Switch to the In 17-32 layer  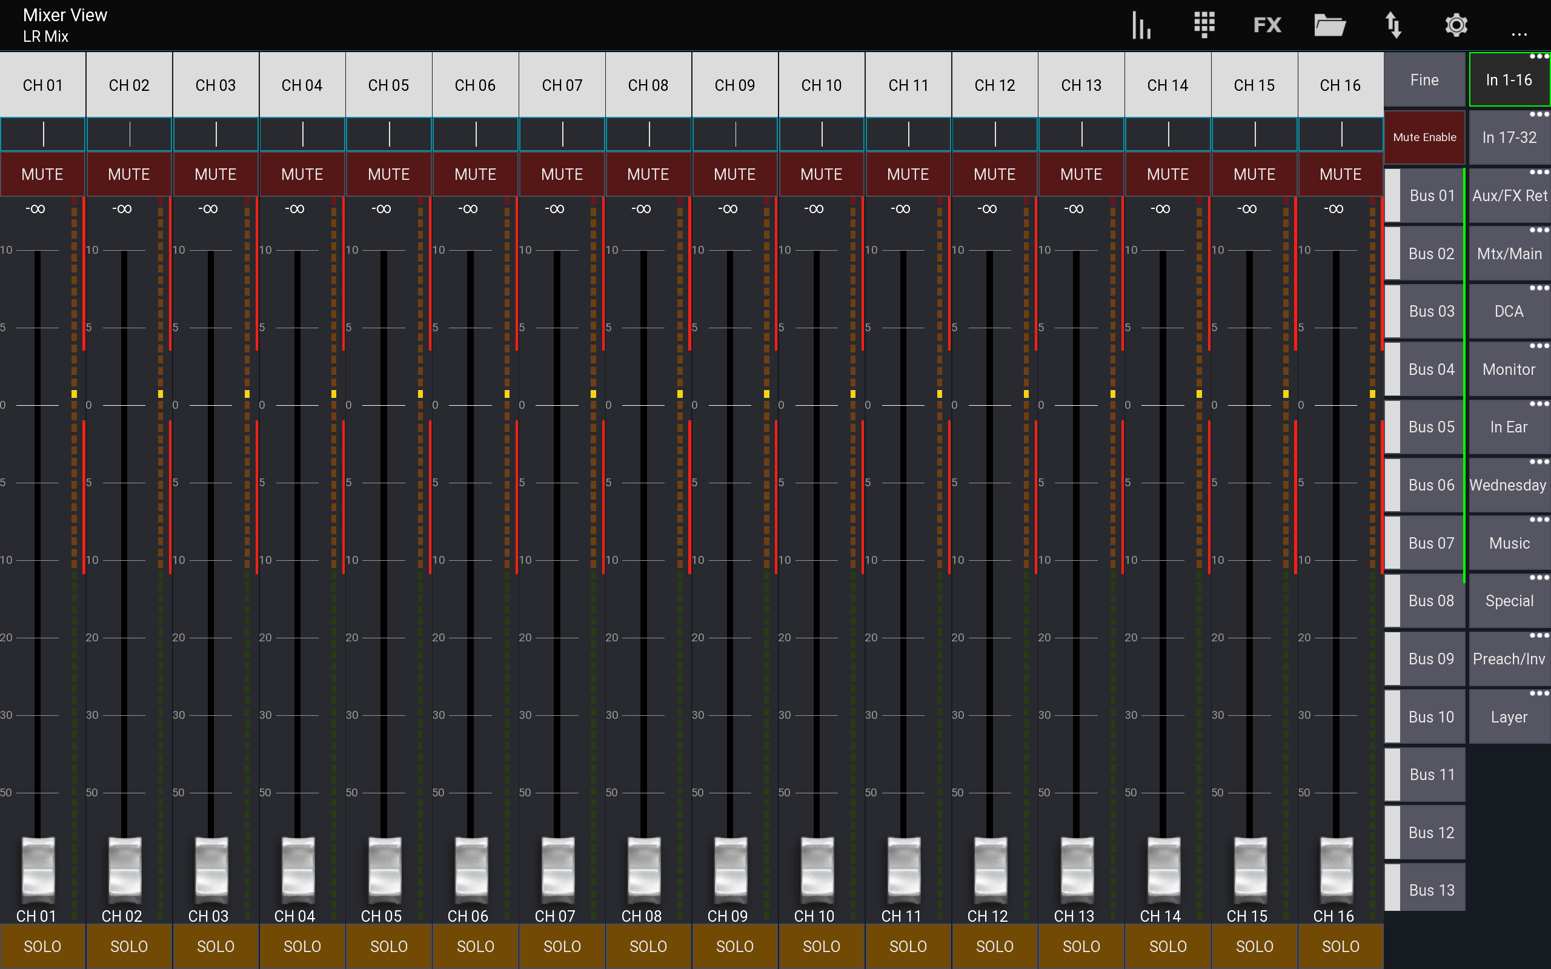point(1509,138)
